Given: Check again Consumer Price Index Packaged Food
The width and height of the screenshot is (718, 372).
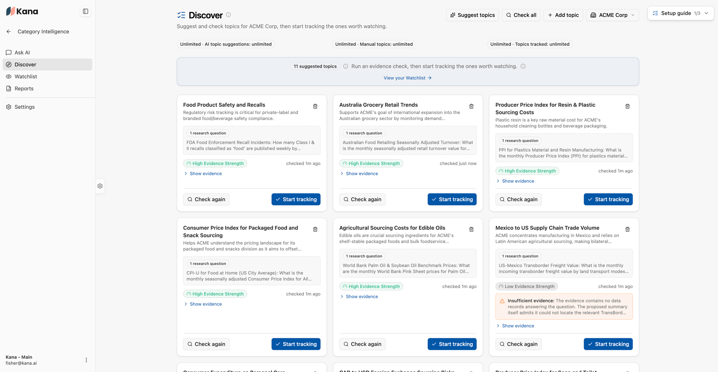Looking at the screenshot, I should point(206,344).
